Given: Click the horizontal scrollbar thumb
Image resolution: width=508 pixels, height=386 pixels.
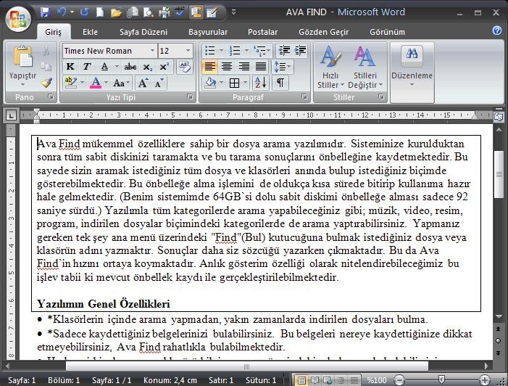Looking at the screenshot, I should pyautogui.click(x=246, y=366).
